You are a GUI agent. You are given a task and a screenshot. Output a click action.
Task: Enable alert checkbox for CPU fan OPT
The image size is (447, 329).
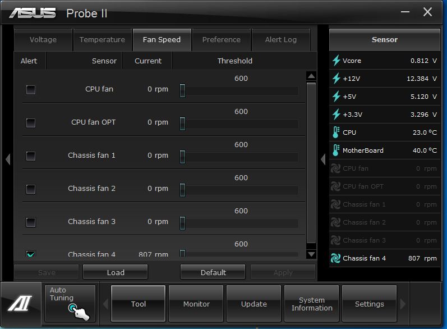31,123
